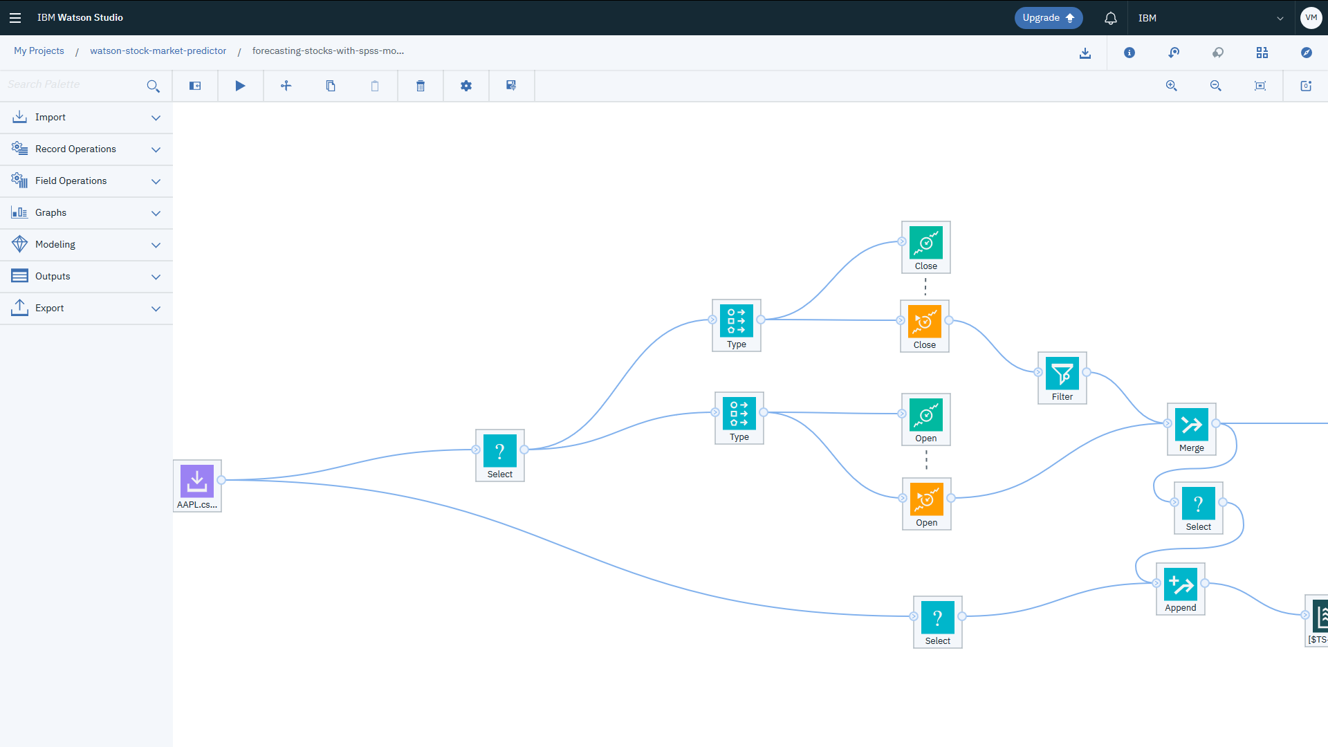The image size is (1328, 747).
Task: Click the Search Palette input field
Action: (x=73, y=84)
